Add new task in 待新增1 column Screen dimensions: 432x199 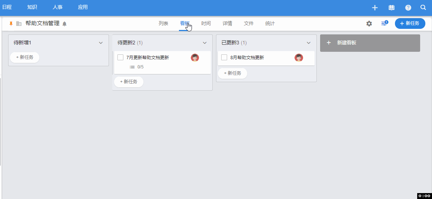click(x=25, y=58)
